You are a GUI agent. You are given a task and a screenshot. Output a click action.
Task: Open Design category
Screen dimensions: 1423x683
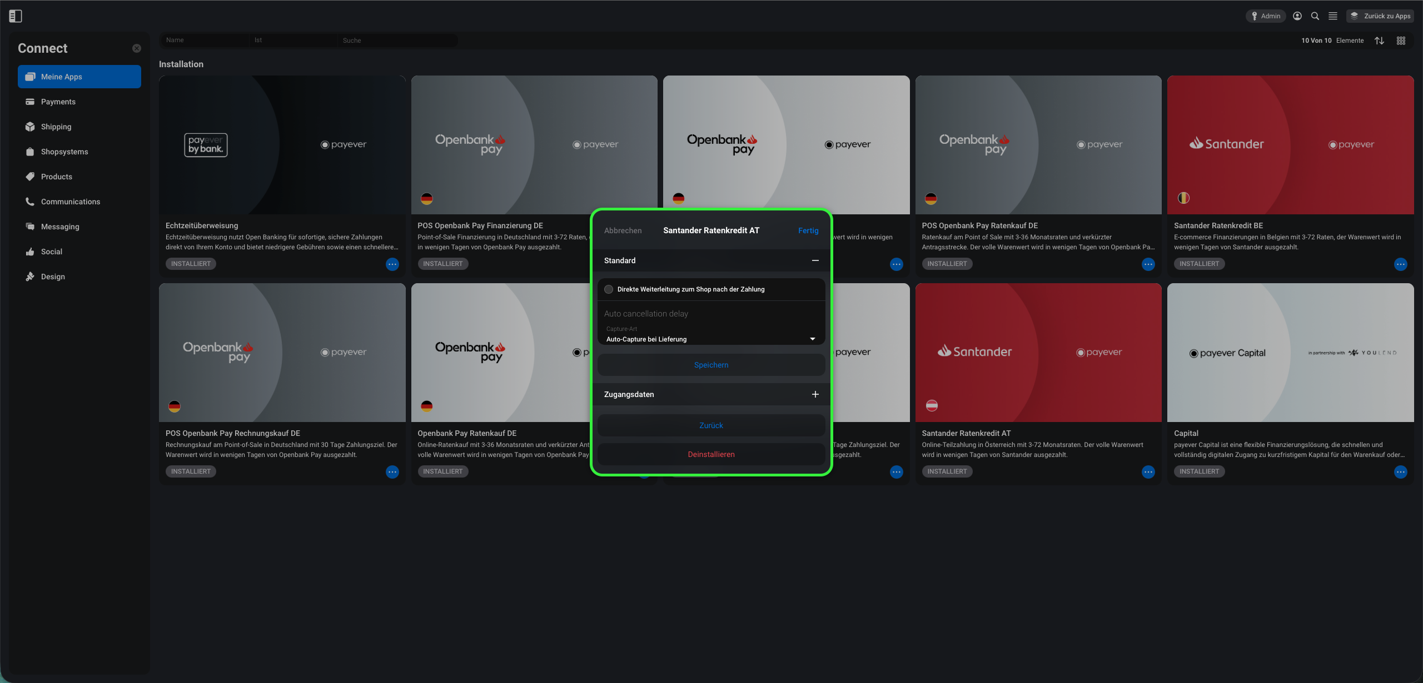(79, 277)
